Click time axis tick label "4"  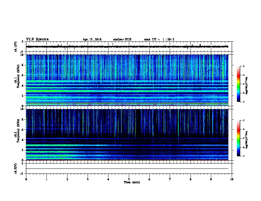click(x=108, y=179)
